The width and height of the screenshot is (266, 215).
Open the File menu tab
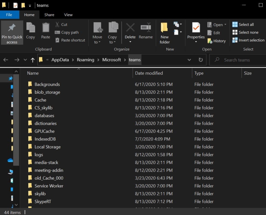point(9,15)
